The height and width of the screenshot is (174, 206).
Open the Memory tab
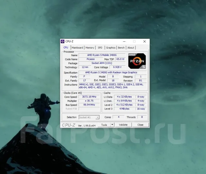pyautogui.click(x=90, y=48)
